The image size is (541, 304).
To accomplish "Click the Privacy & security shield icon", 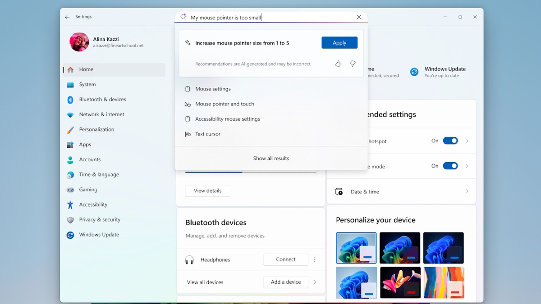I will (x=70, y=220).
